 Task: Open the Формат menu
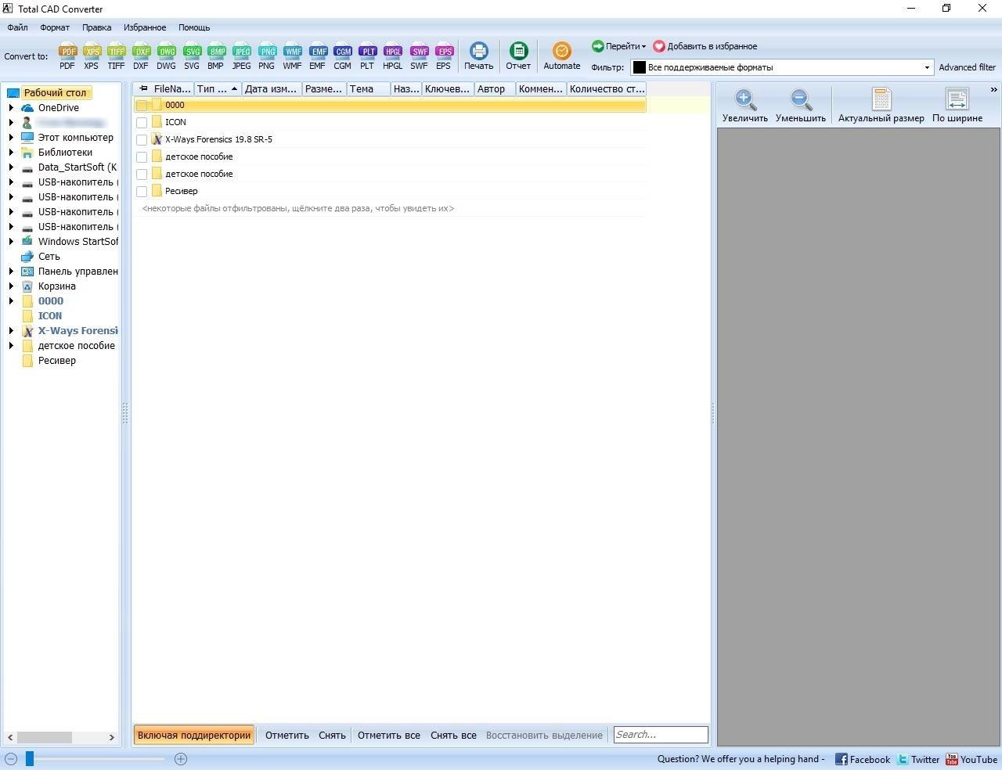pos(55,27)
